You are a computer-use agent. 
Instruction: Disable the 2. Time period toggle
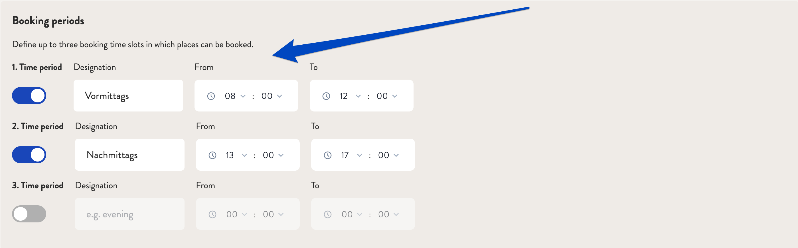tap(29, 155)
